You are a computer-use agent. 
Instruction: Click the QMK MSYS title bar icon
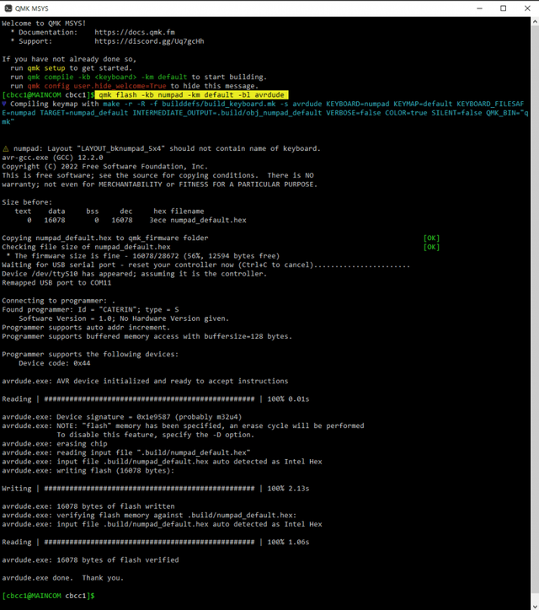[8, 8]
